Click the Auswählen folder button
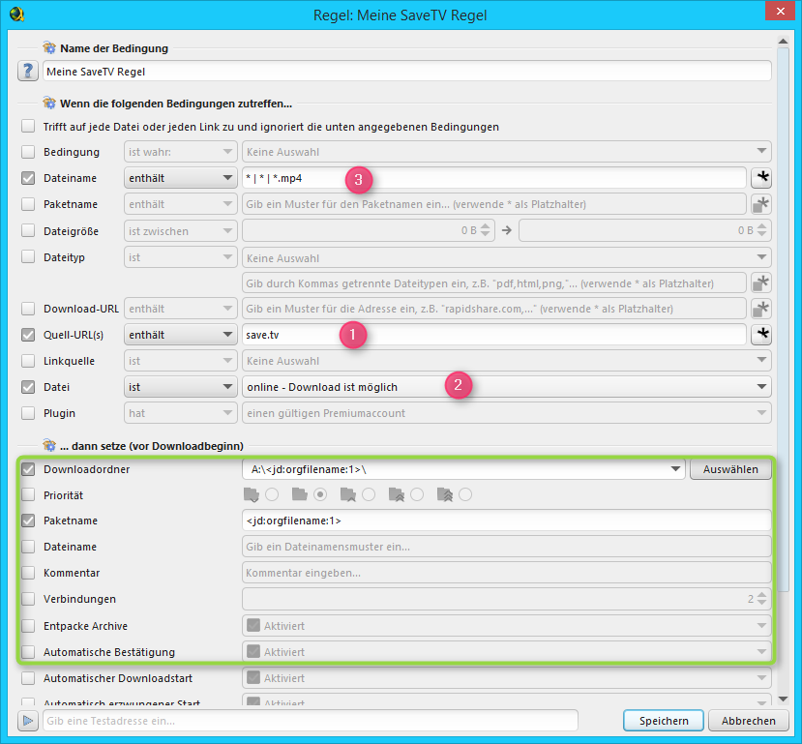This screenshot has height=744, width=802. click(x=730, y=469)
